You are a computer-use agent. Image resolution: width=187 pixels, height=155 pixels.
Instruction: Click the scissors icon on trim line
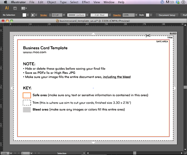(148, 36)
